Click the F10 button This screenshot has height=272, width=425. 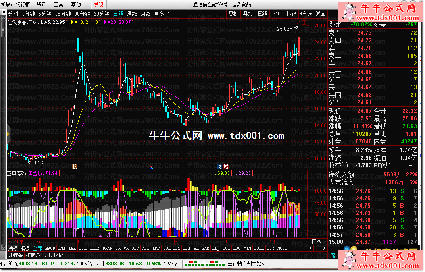(x=277, y=14)
